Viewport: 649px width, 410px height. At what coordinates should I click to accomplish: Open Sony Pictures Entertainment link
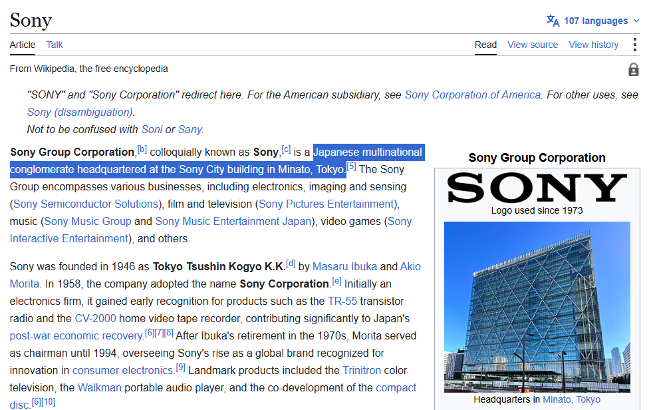(326, 204)
